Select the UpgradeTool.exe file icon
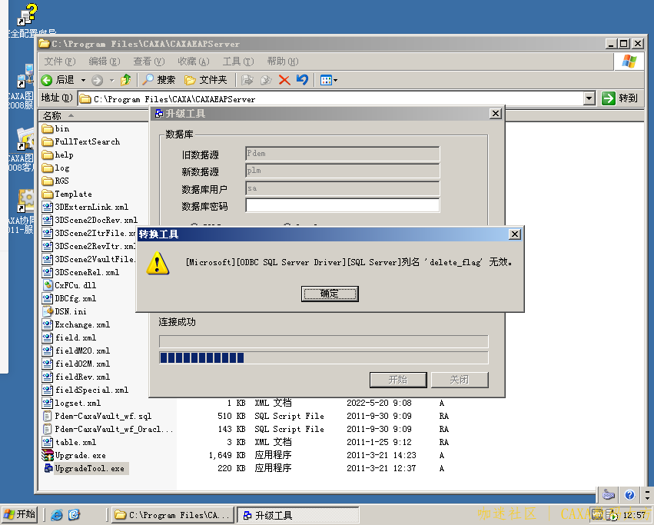Screen dimensions: 654x525 click(x=48, y=468)
